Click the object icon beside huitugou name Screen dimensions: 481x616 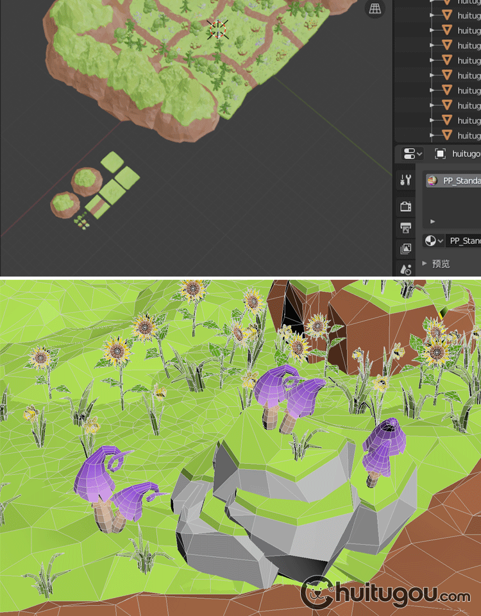click(x=440, y=153)
